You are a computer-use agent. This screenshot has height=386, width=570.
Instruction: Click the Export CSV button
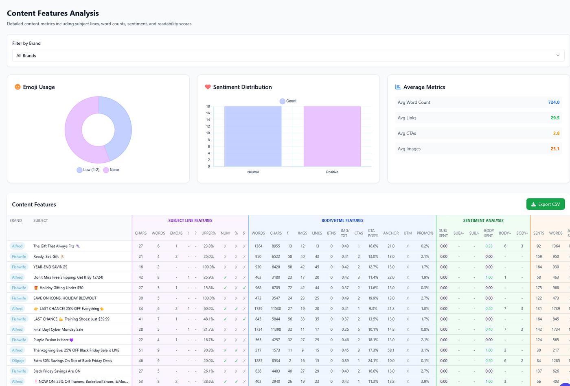tap(545, 204)
